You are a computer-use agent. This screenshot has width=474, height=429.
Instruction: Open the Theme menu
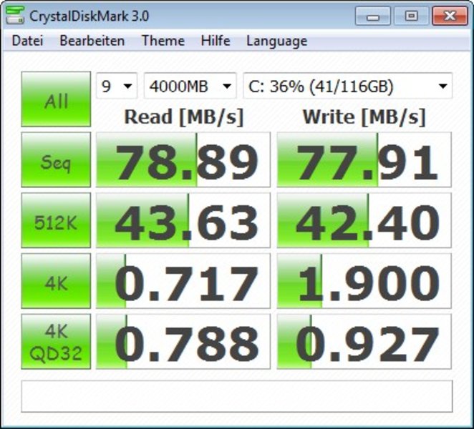point(163,41)
